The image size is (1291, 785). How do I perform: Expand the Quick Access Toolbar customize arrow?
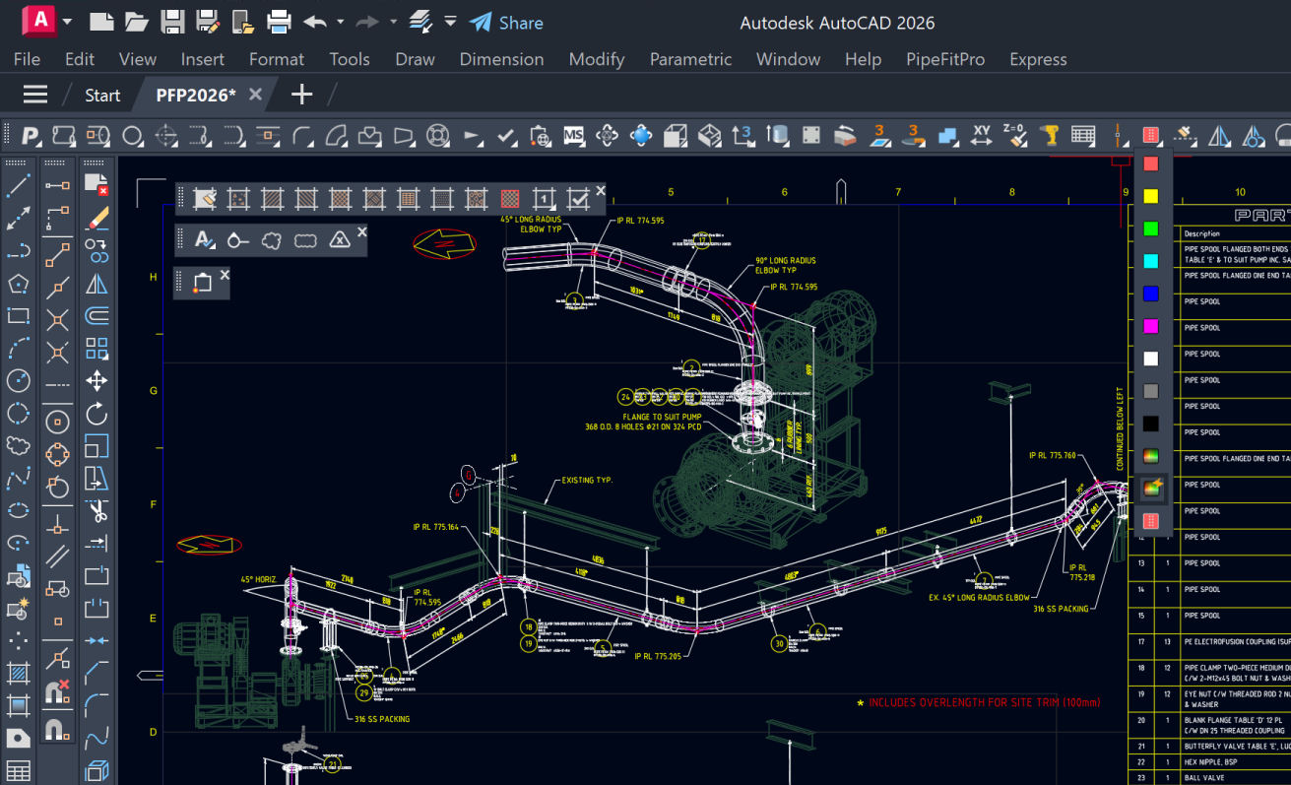point(450,22)
